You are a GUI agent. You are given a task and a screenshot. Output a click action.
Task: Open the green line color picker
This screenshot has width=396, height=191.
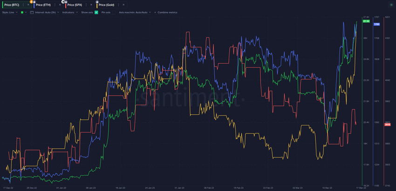click(x=22, y=12)
